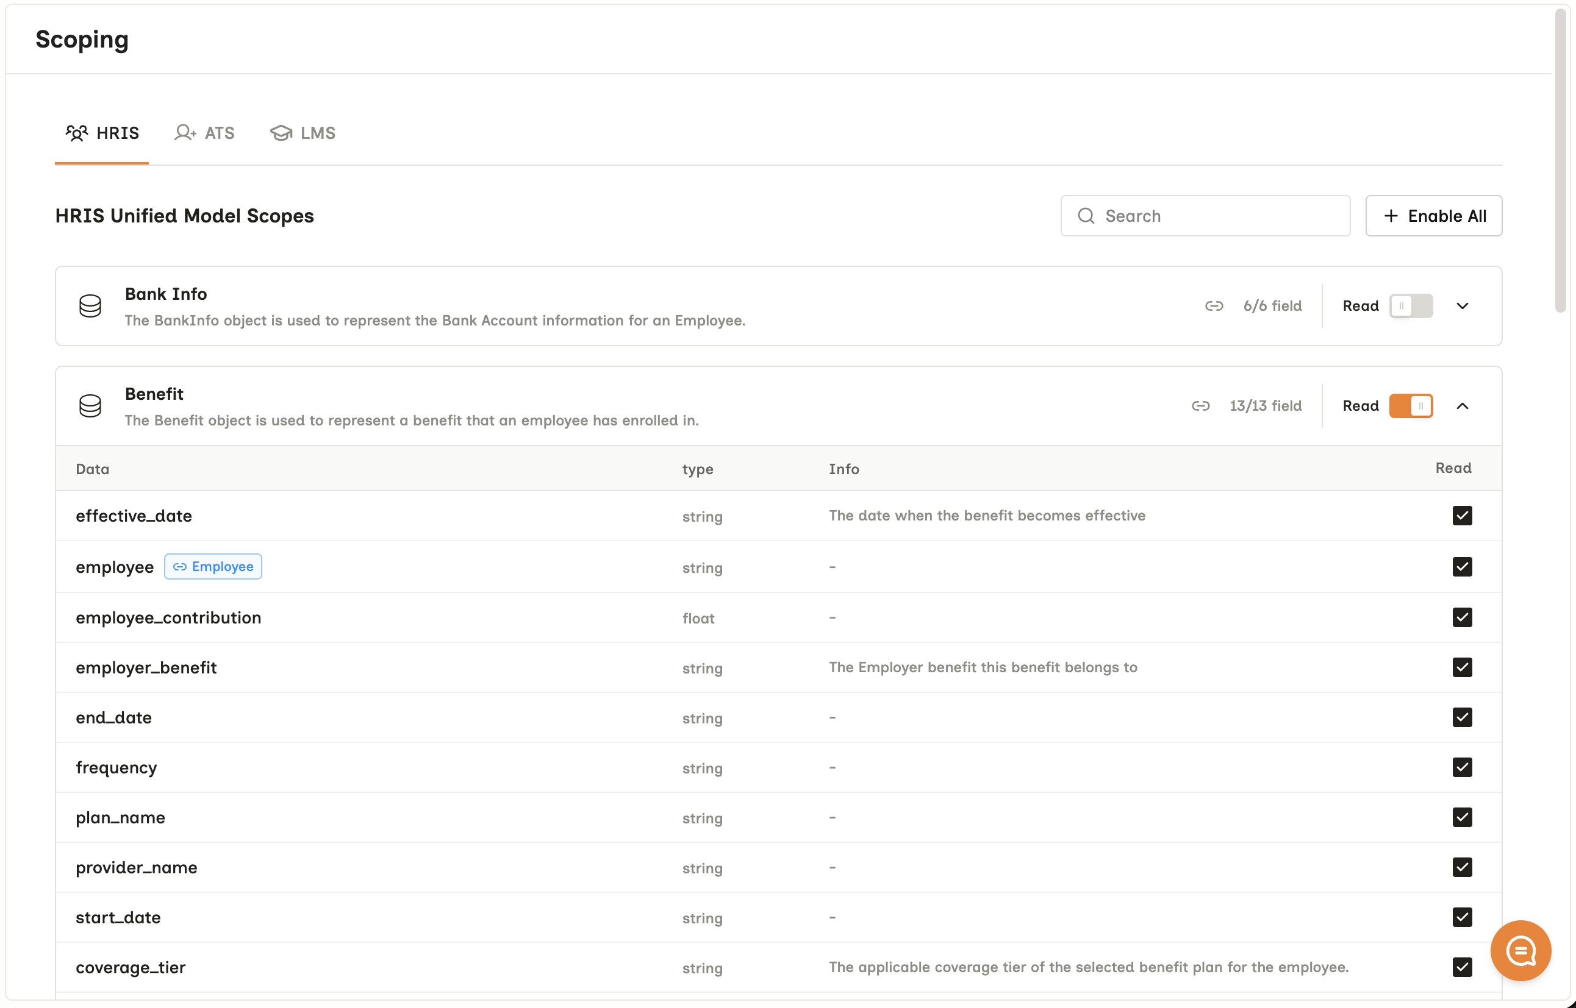Focus the Search input field

[x=1205, y=216]
